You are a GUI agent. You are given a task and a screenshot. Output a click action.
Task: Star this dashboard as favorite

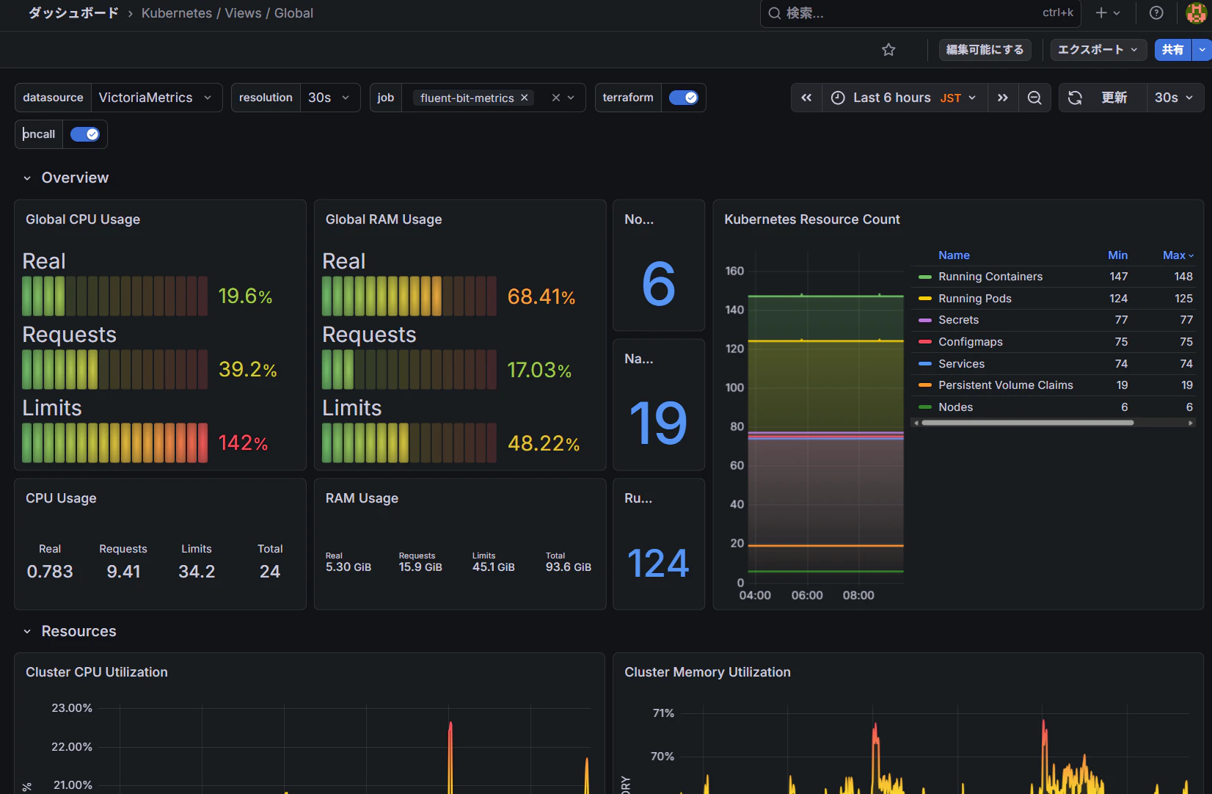click(888, 50)
